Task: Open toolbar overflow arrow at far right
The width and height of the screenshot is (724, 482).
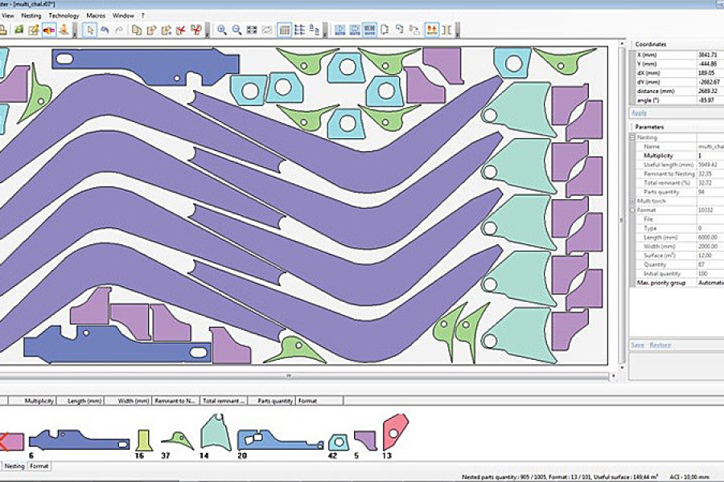Action: (x=457, y=31)
